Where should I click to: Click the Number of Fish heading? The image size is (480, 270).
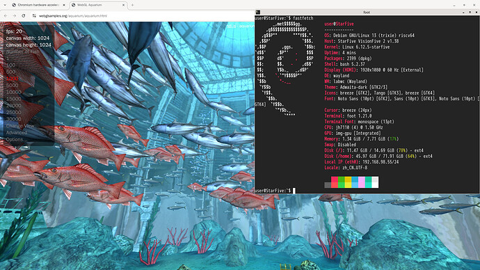click(23, 51)
